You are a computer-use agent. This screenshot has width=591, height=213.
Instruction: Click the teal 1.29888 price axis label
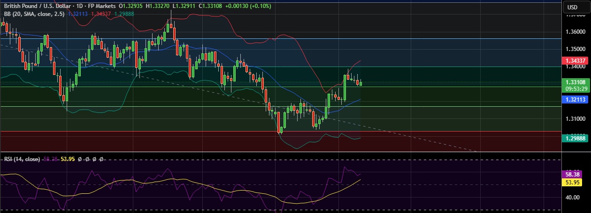click(x=575, y=138)
